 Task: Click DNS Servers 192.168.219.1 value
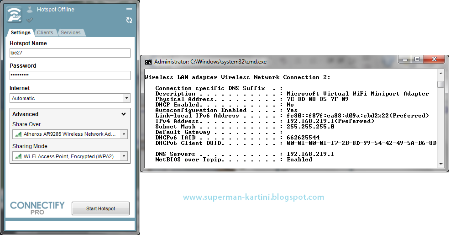[x=310, y=154]
